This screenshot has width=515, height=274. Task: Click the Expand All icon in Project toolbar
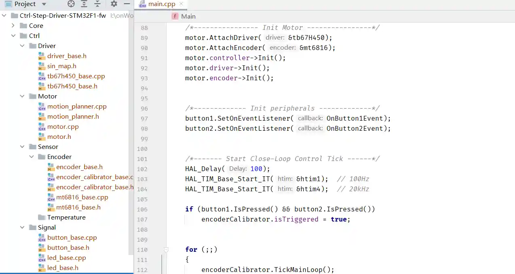(x=84, y=4)
